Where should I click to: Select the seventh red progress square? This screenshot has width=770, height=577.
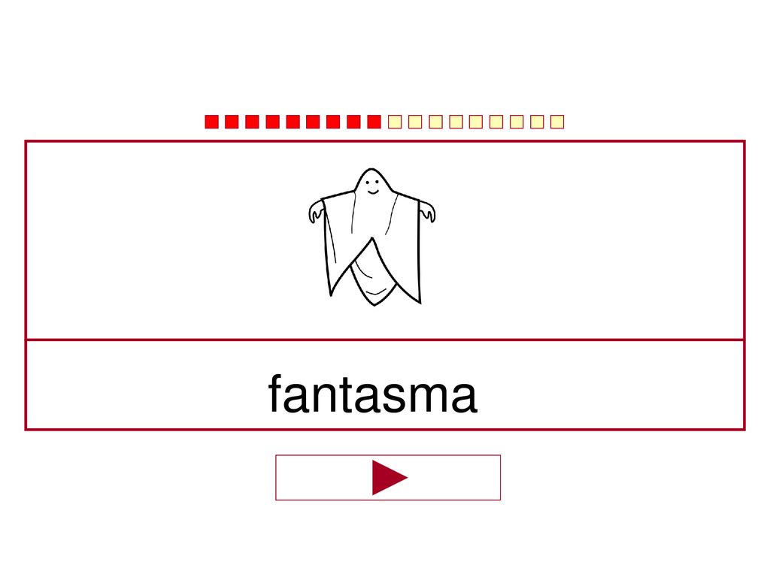[333, 122]
